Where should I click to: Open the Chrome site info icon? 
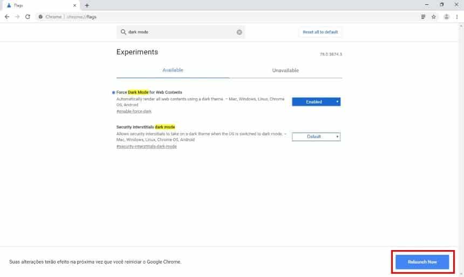41,17
